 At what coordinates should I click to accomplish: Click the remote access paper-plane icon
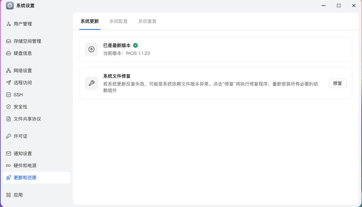point(9,83)
